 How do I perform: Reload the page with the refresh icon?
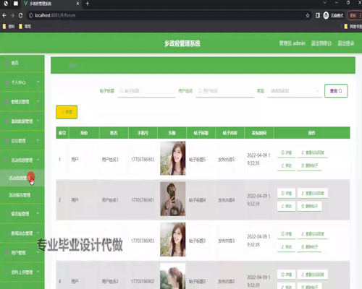click(21, 15)
